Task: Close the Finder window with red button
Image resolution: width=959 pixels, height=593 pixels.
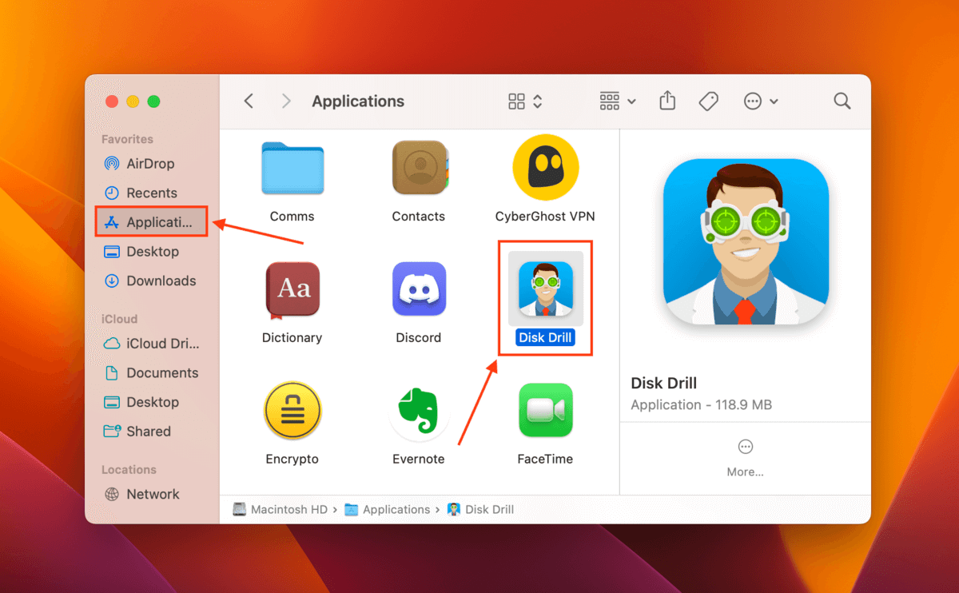Action: (112, 101)
